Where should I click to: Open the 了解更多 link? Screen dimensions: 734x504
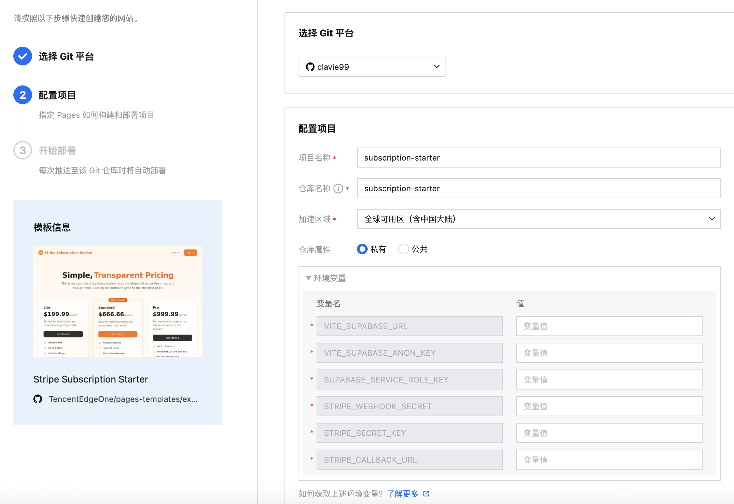tap(403, 493)
